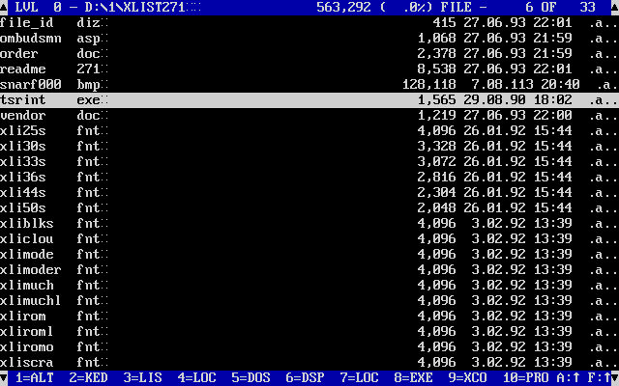
Task: Click the down arrow at bottom-left corner
Action: click(4, 378)
